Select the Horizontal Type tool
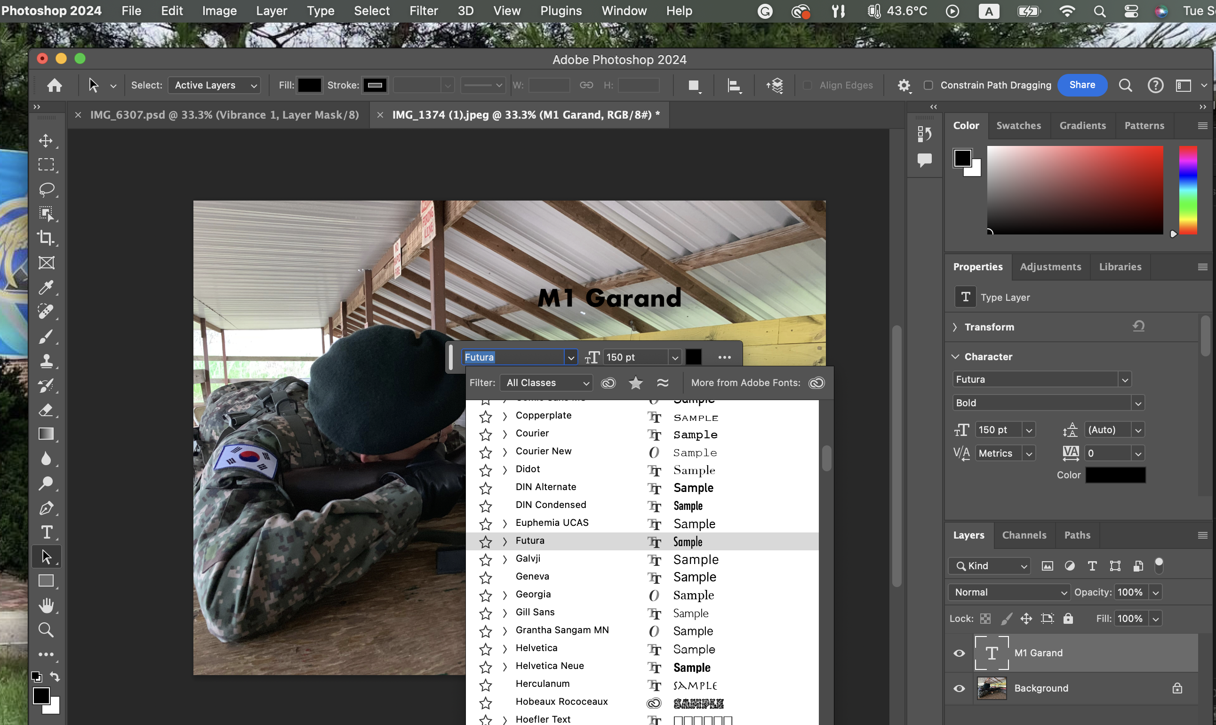Image resolution: width=1216 pixels, height=725 pixels. (x=47, y=532)
